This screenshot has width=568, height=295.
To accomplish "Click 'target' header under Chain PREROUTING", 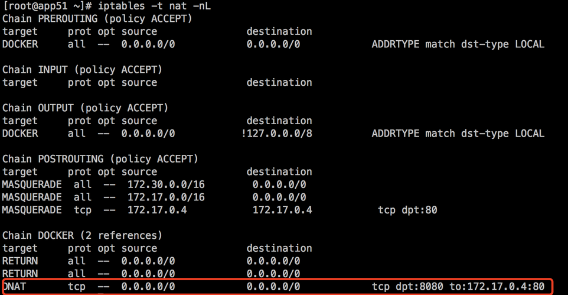I will [x=20, y=31].
